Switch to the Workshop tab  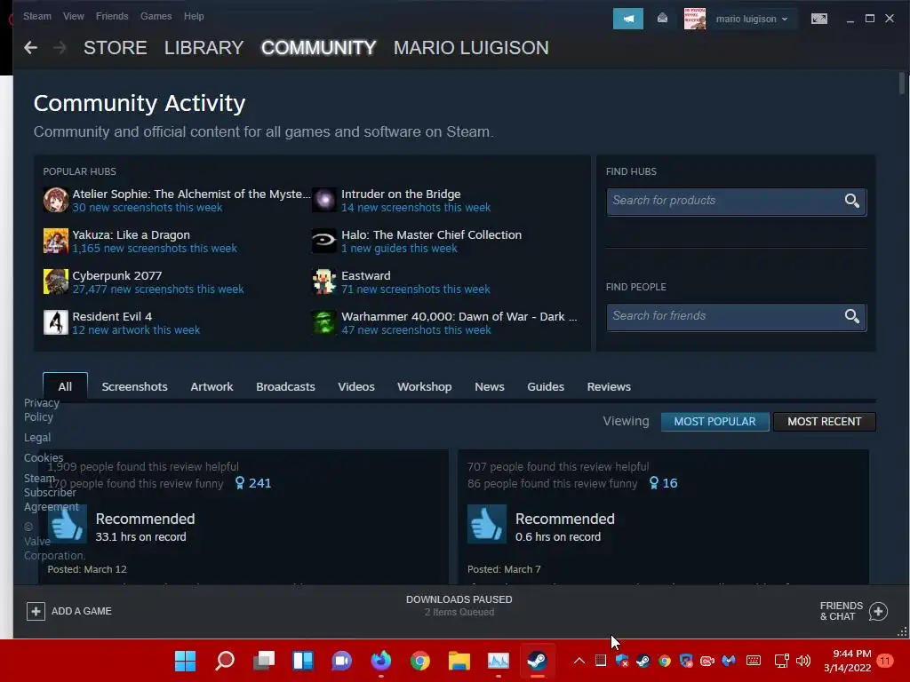pos(424,387)
